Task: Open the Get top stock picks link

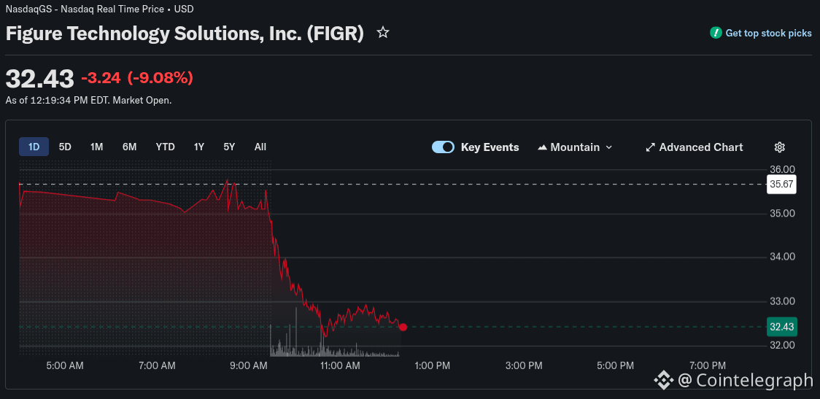Action: point(769,33)
